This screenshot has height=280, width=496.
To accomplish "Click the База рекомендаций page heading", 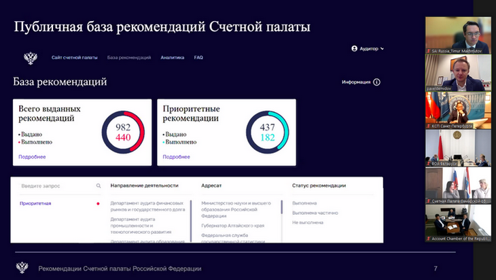I will (x=60, y=82).
